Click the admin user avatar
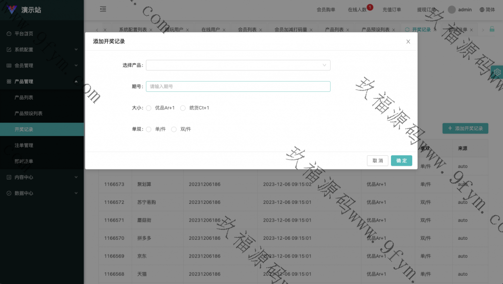The image size is (503, 284). [452, 9]
